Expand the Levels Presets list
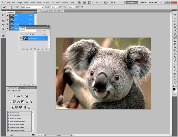This screenshot has height=137, width=178. [x=9, y=113]
